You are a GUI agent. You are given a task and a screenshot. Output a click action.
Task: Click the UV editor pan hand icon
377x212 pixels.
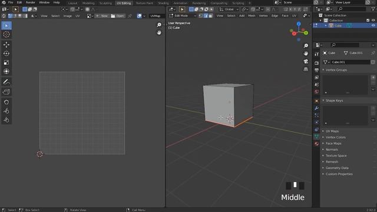(x=159, y=32)
